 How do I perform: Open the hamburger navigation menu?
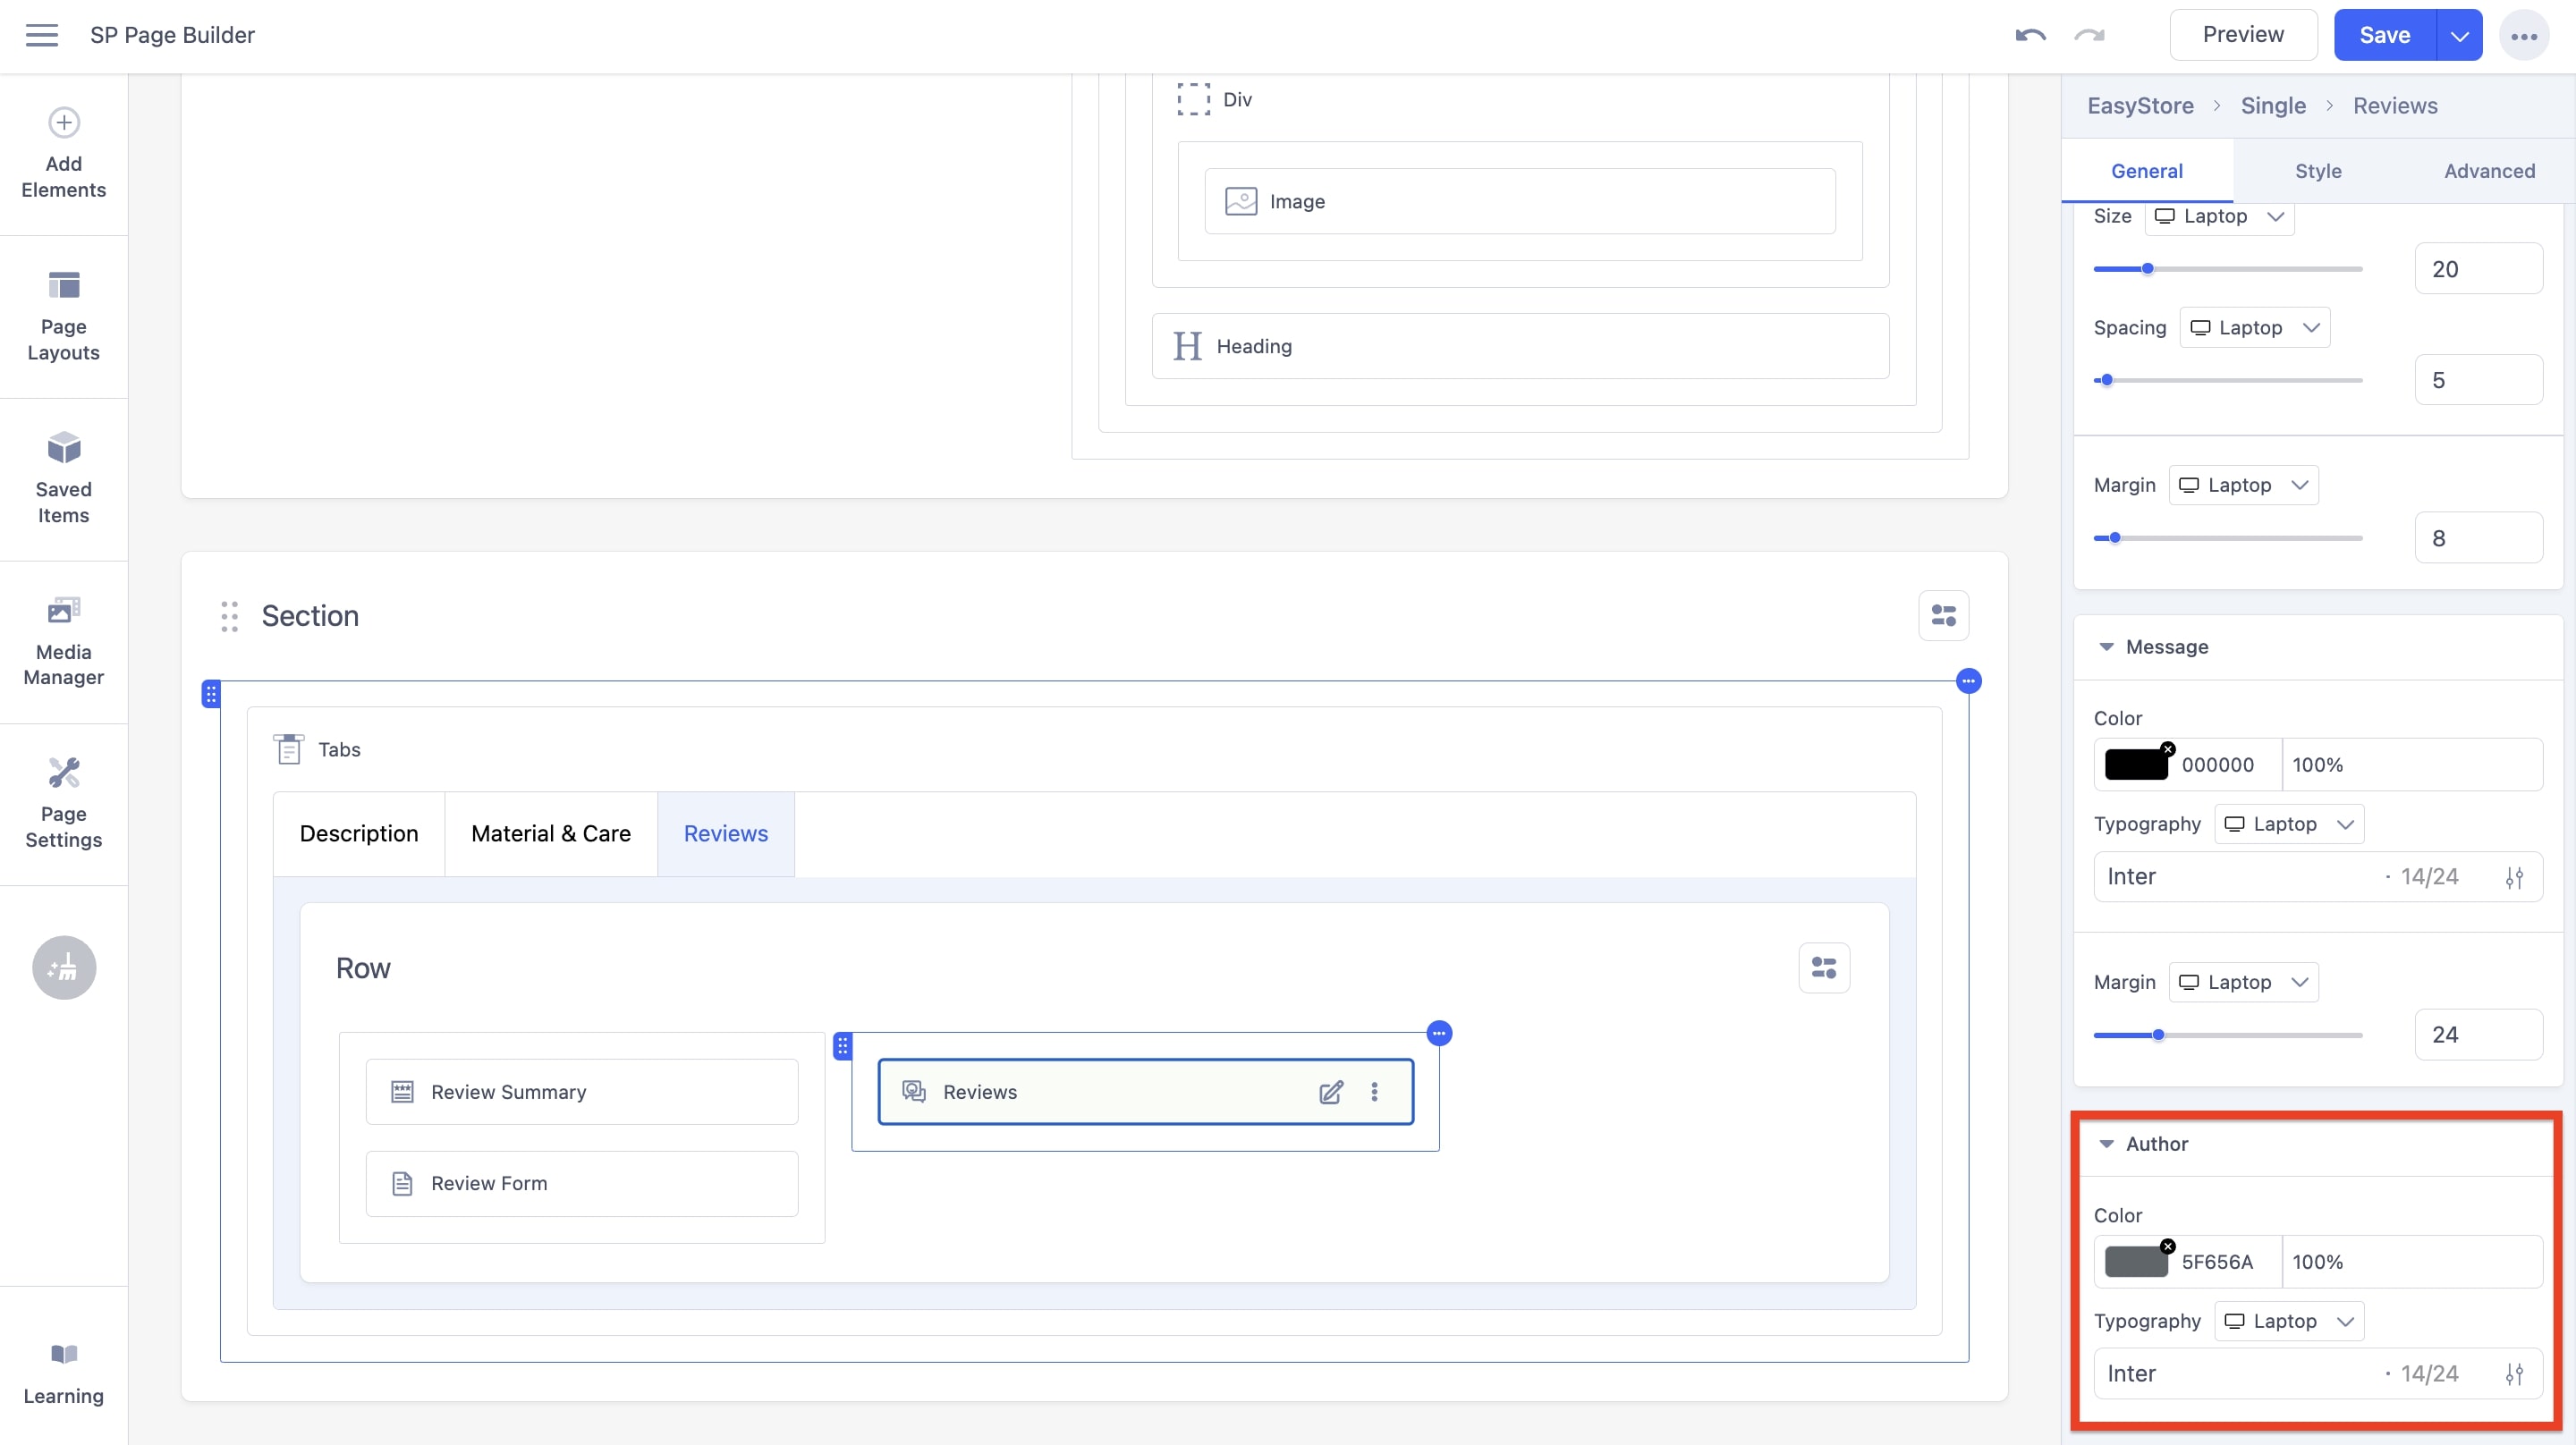(42, 34)
